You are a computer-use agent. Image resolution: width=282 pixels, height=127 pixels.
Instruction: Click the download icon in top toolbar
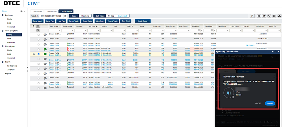279,16
